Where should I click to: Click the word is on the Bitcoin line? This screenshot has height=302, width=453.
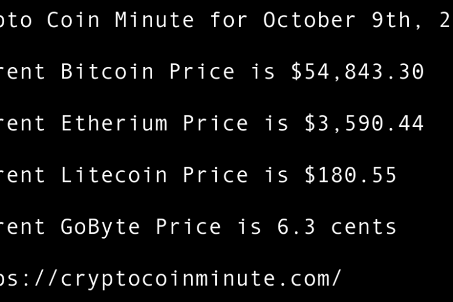[263, 72]
